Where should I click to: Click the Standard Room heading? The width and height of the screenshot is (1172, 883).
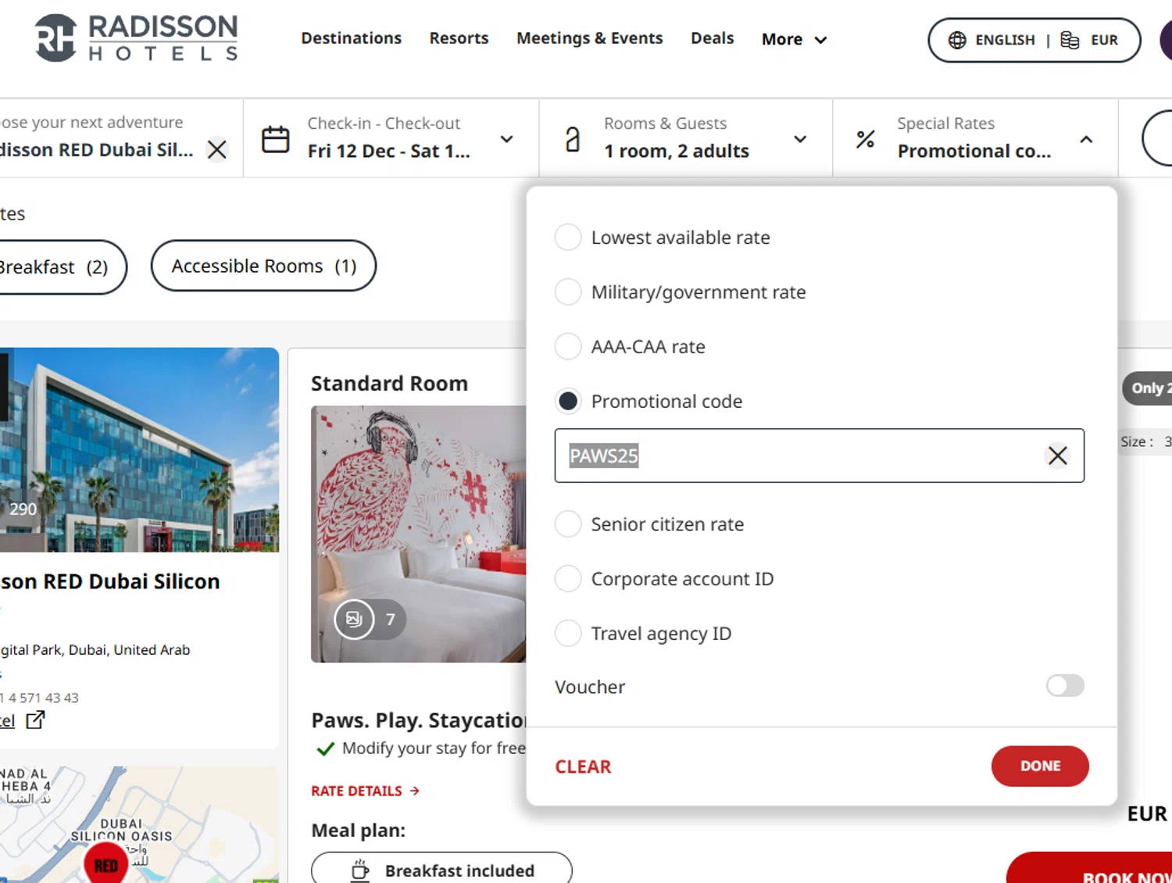tap(389, 384)
